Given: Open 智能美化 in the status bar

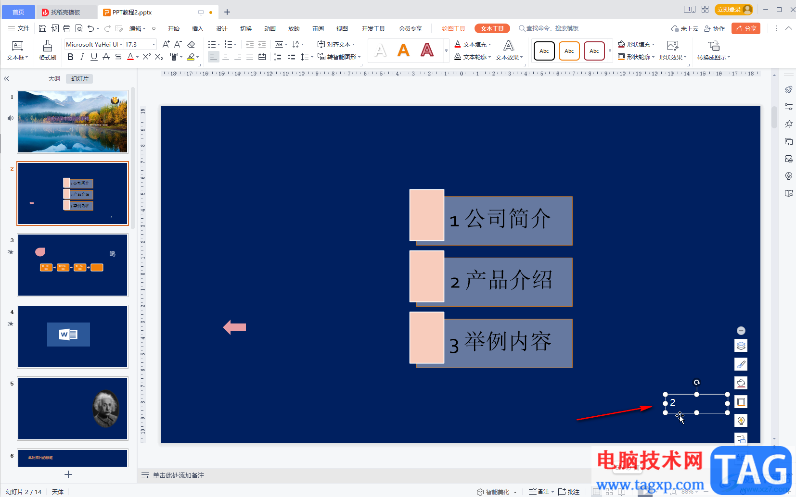Looking at the screenshot, I should click(497, 492).
